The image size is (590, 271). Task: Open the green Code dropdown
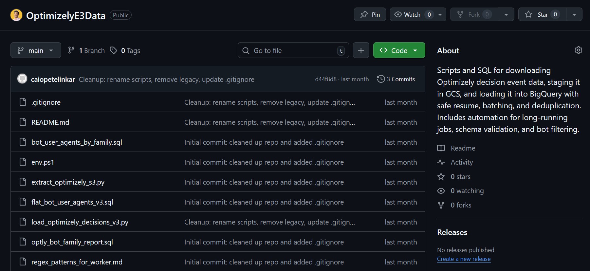399,50
